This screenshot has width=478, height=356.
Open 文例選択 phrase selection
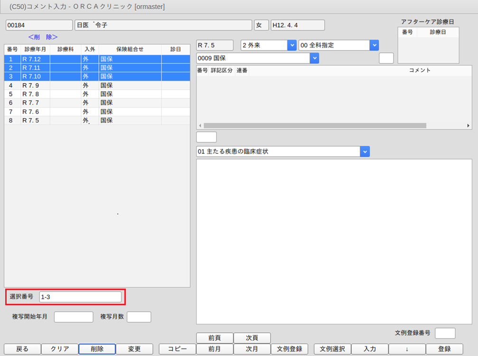[332, 349]
